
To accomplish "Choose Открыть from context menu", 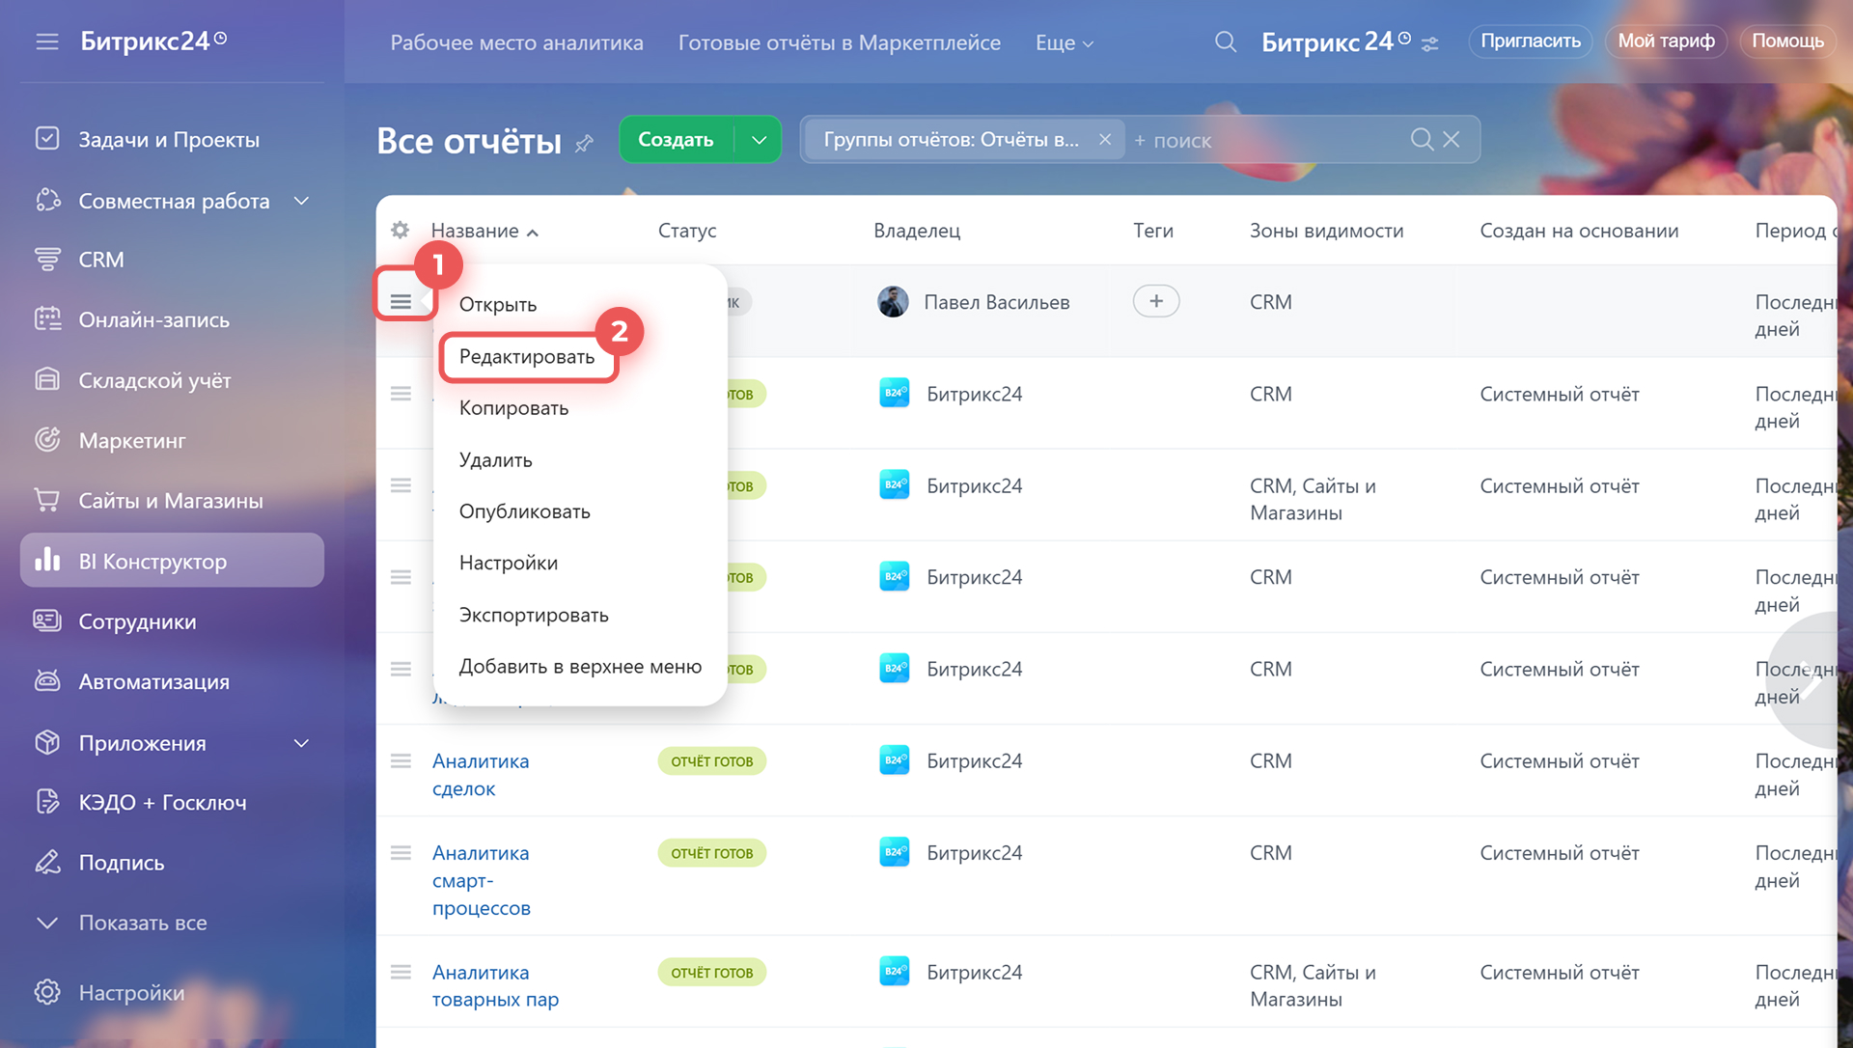I will coord(498,304).
